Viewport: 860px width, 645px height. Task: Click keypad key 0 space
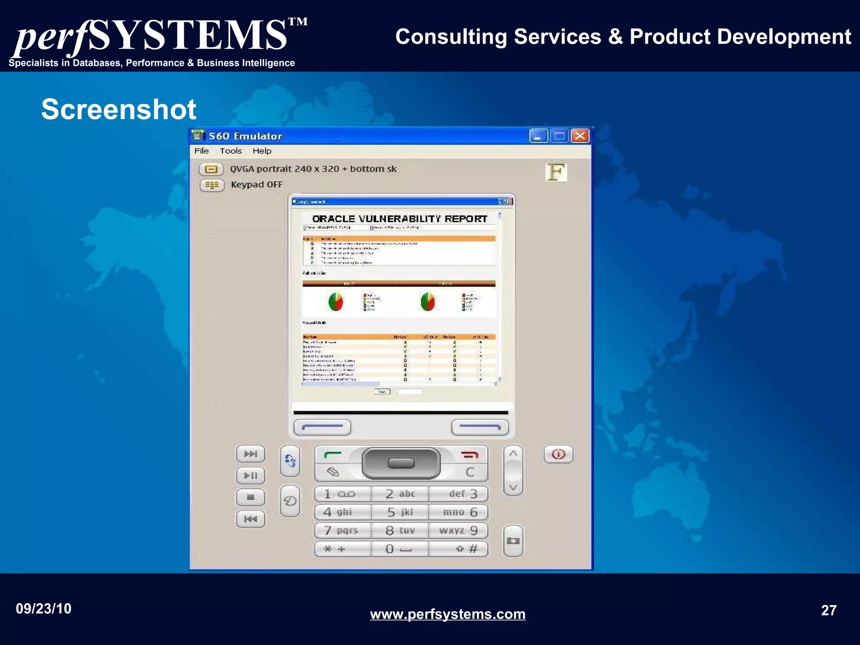[400, 549]
